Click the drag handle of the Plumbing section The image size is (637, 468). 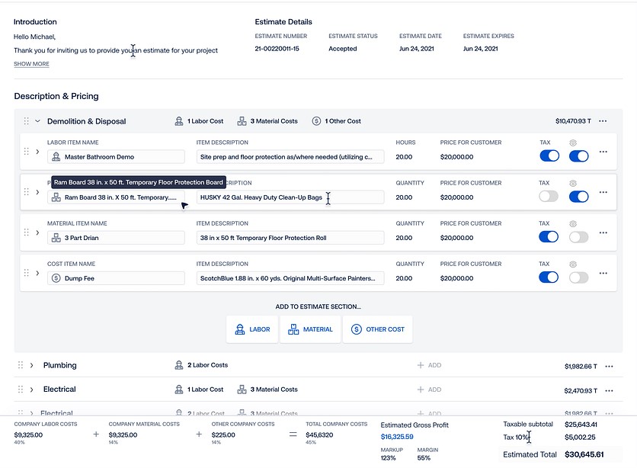pyautogui.click(x=21, y=366)
